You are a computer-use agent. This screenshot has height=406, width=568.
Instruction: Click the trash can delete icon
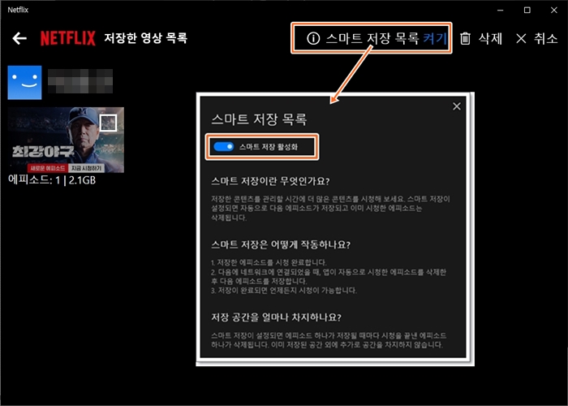465,38
